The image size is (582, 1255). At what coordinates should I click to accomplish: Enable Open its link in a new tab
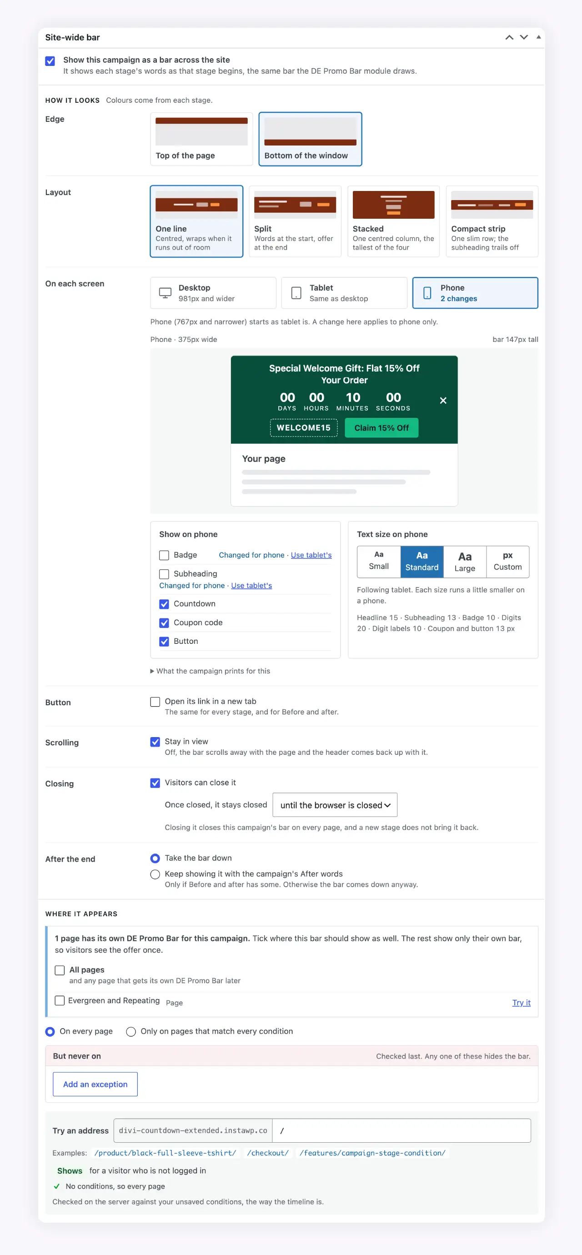click(155, 702)
